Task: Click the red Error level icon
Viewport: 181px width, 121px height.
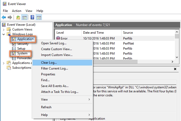Action: pyautogui.click(x=58, y=38)
